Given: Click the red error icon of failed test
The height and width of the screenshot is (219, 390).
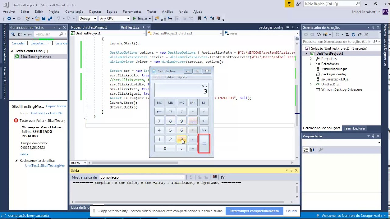Looking at the screenshot, I should (16, 120).
